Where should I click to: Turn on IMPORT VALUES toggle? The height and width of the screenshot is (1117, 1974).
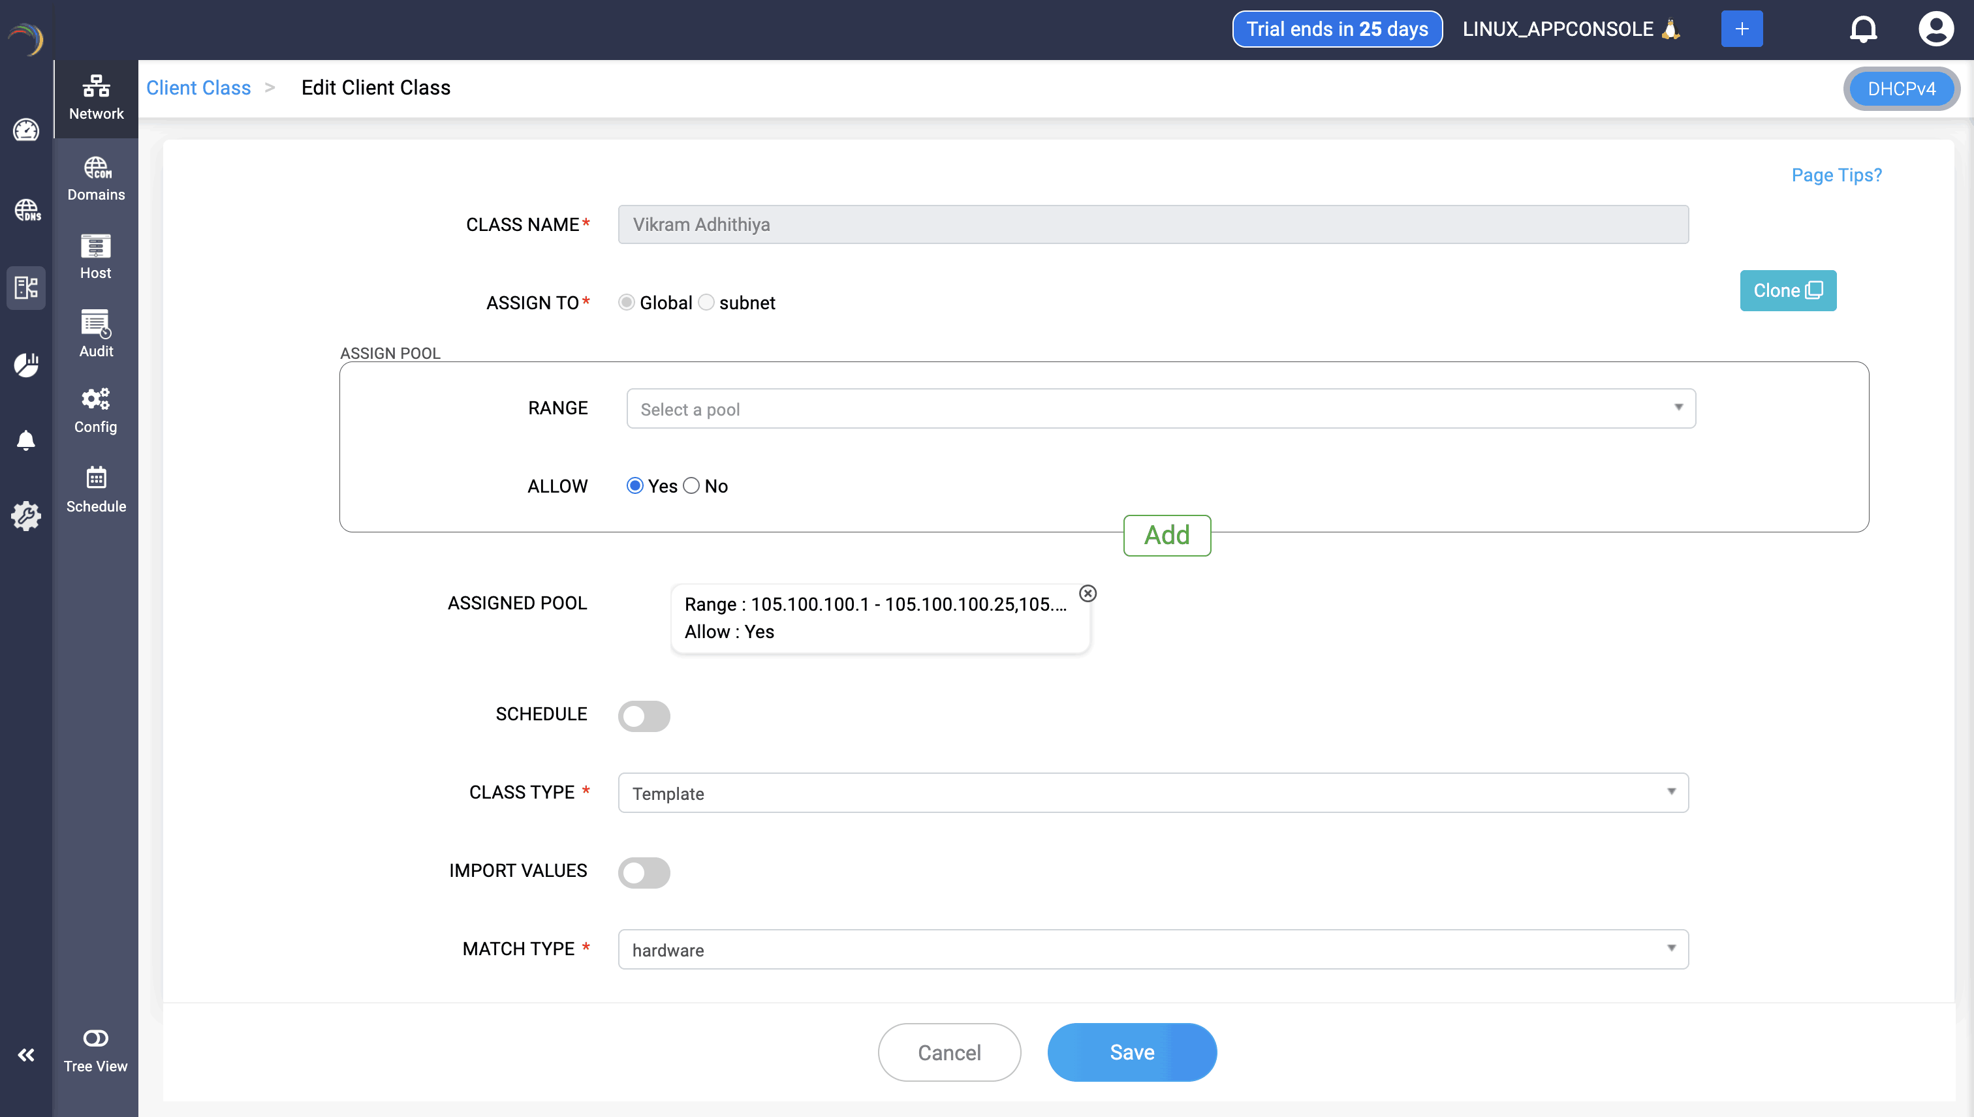(x=644, y=872)
